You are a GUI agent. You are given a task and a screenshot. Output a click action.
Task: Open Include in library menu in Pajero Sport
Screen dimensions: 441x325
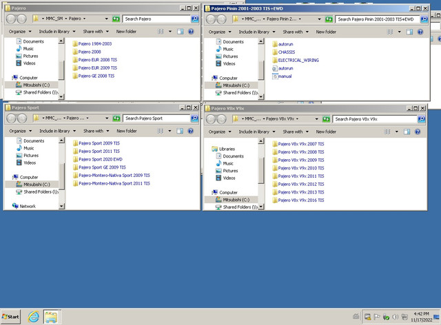click(x=58, y=131)
